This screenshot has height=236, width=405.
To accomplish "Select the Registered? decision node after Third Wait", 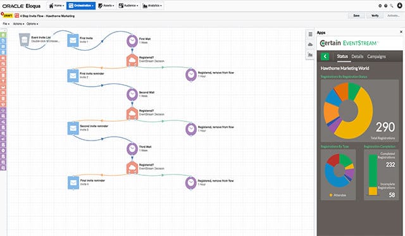I will (x=132, y=167).
